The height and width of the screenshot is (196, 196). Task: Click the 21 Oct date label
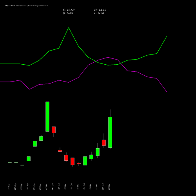pyautogui.click(x=96, y=187)
